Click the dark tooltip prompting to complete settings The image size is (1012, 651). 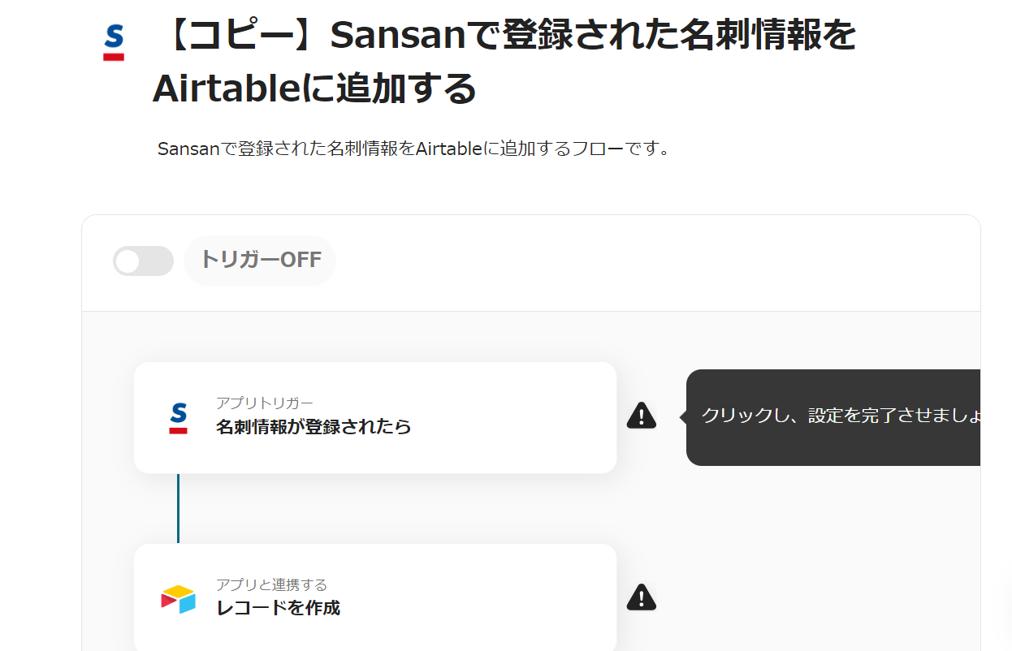pos(837,417)
